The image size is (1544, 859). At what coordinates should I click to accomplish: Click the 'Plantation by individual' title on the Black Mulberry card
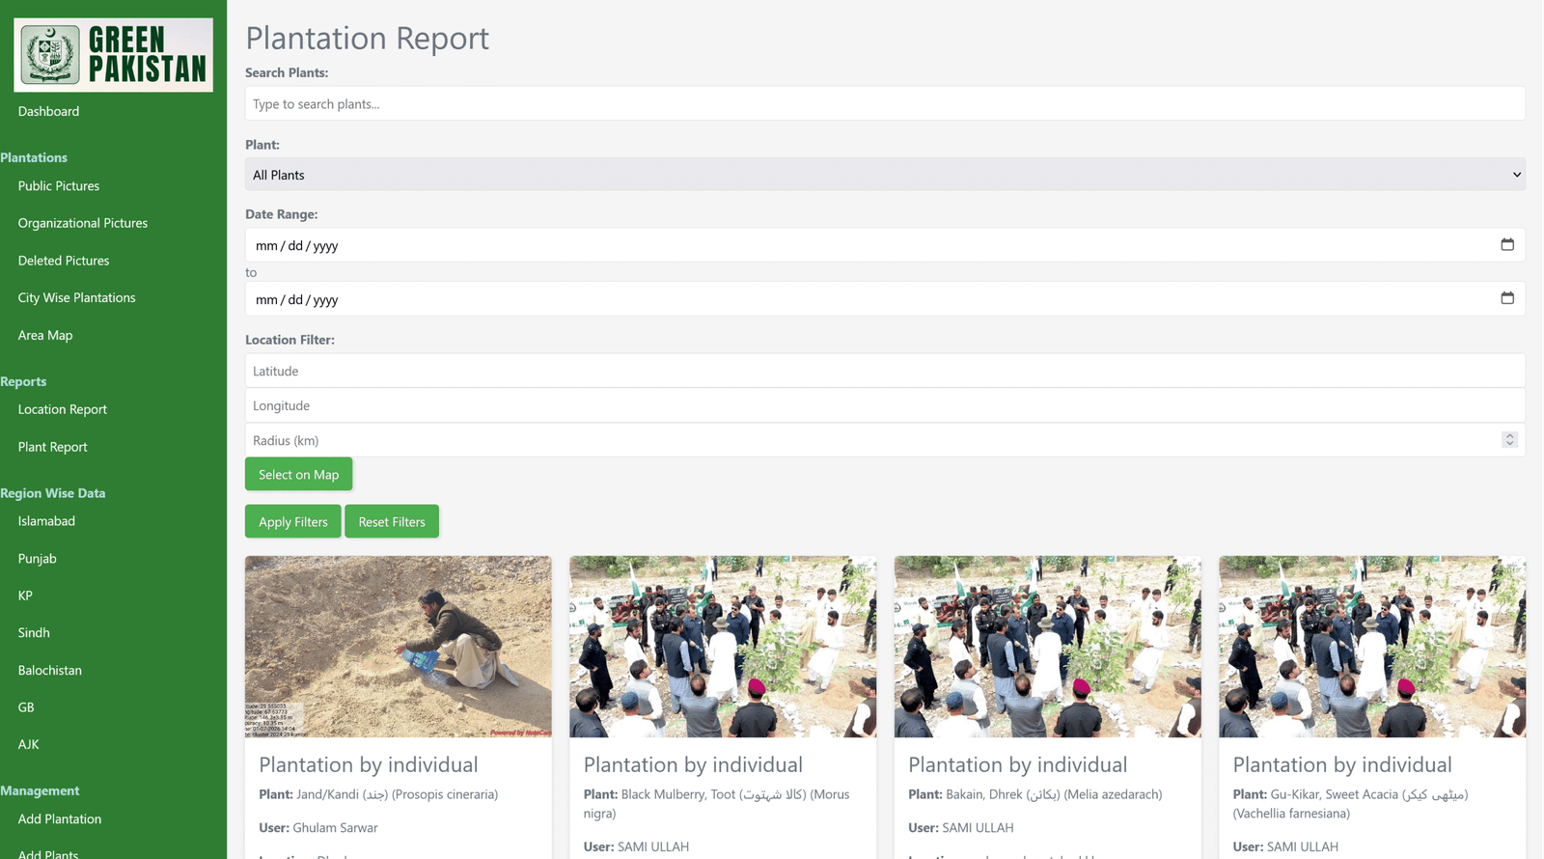(693, 764)
